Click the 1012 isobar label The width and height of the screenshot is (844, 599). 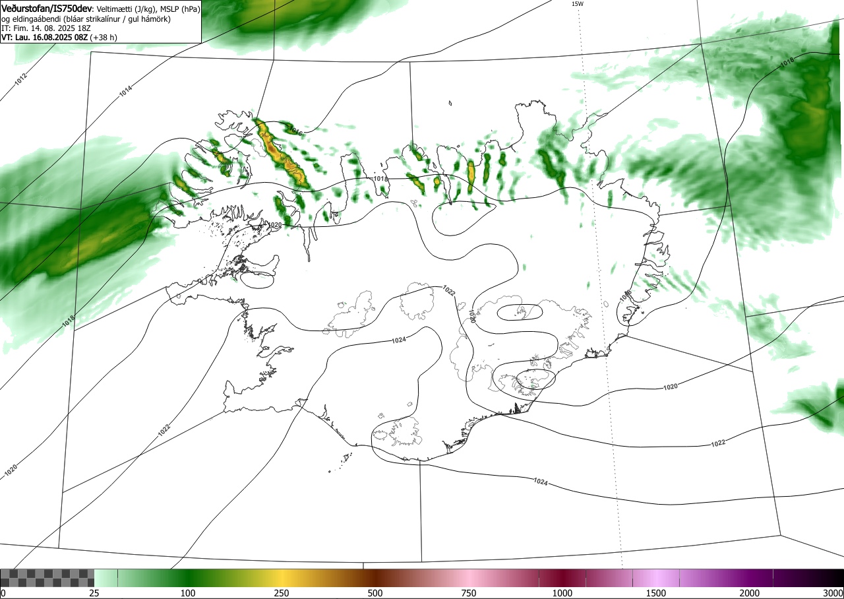pyautogui.click(x=21, y=80)
